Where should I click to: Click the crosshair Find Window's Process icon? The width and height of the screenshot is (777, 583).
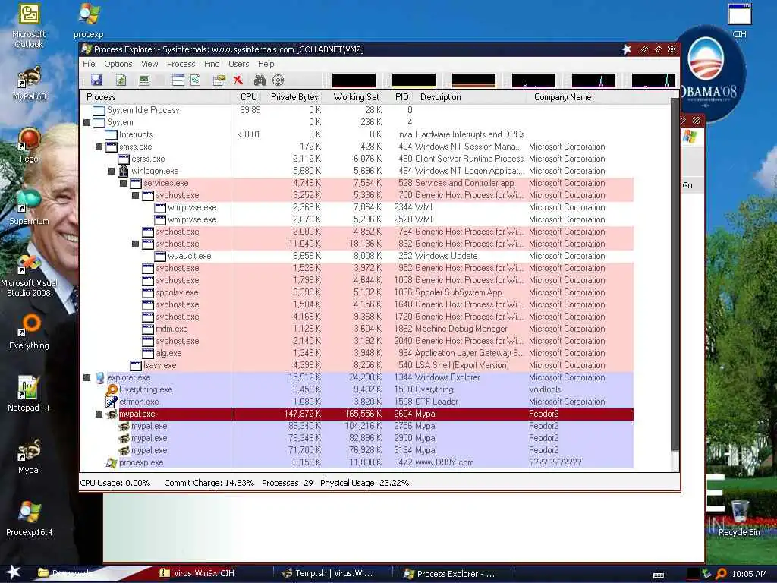[x=278, y=80]
